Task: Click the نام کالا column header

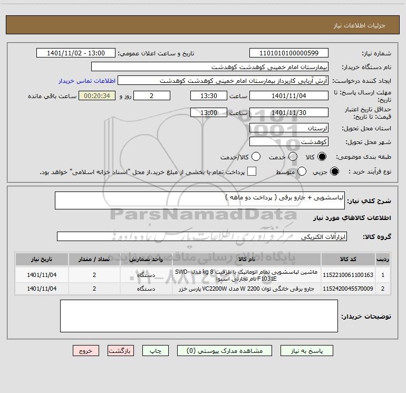Action: [x=247, y=259]
